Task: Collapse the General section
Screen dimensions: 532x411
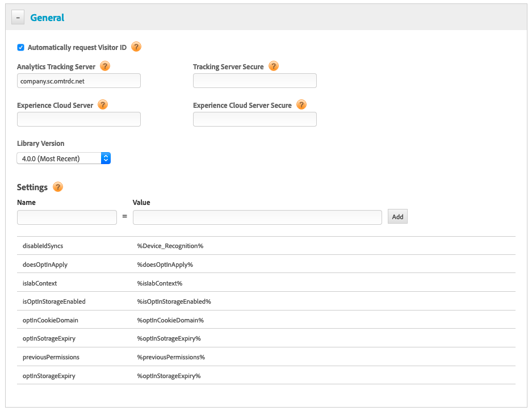Action: click(x=18, y=18)
